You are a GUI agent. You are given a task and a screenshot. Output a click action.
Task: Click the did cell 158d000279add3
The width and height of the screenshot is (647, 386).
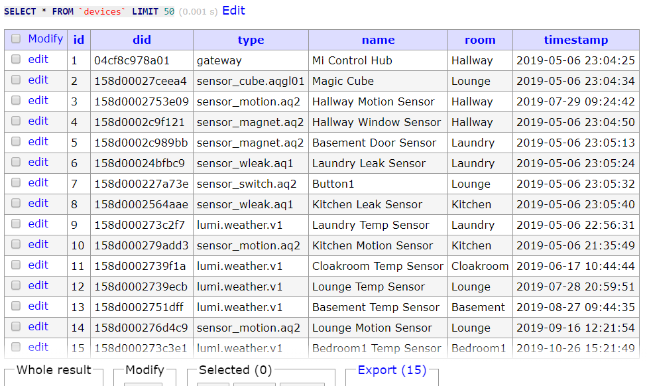(141, 245)
